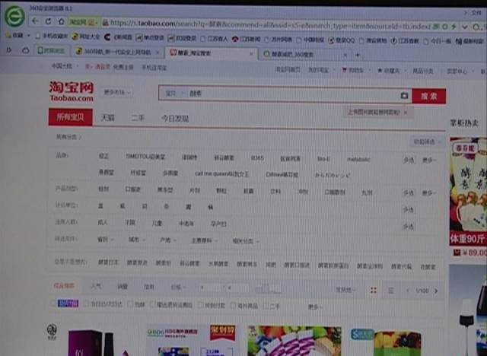Switch to grid view with red squares icon
487x356 pixels.
(x=374, y=290)
